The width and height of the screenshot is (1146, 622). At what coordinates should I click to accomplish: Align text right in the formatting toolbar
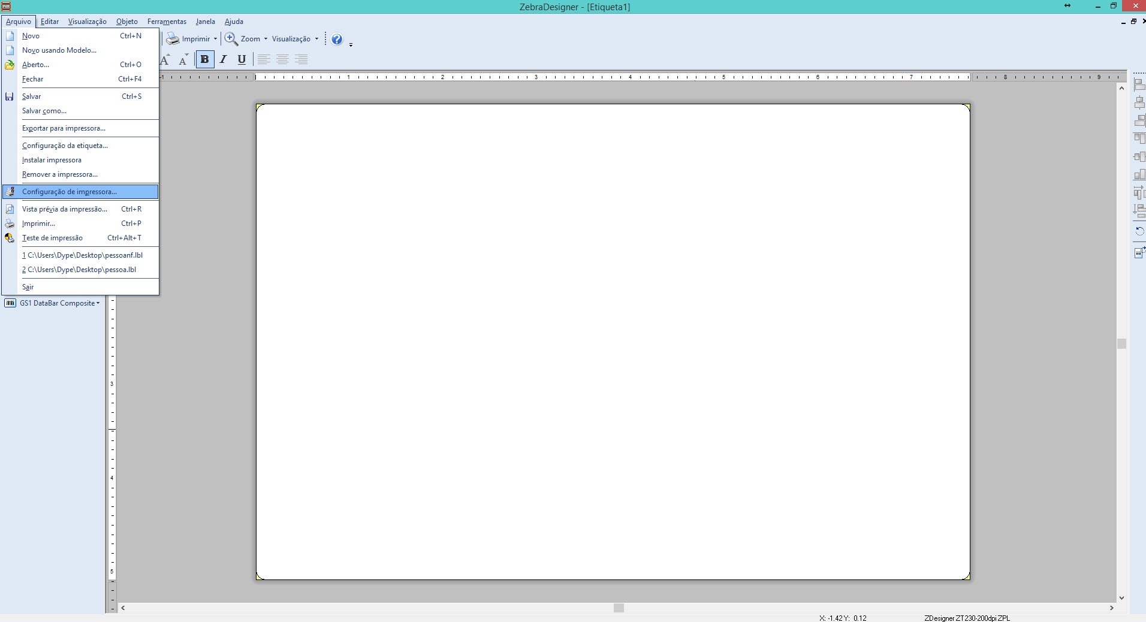tap(301, 59)
